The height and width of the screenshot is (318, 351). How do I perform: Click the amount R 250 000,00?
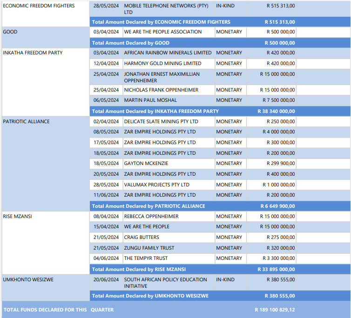point(281,122)
